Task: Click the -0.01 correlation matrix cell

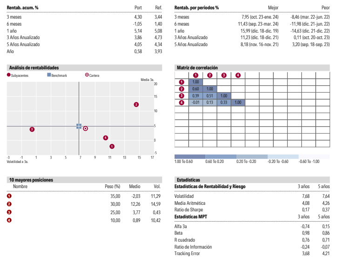Action: 196,102
